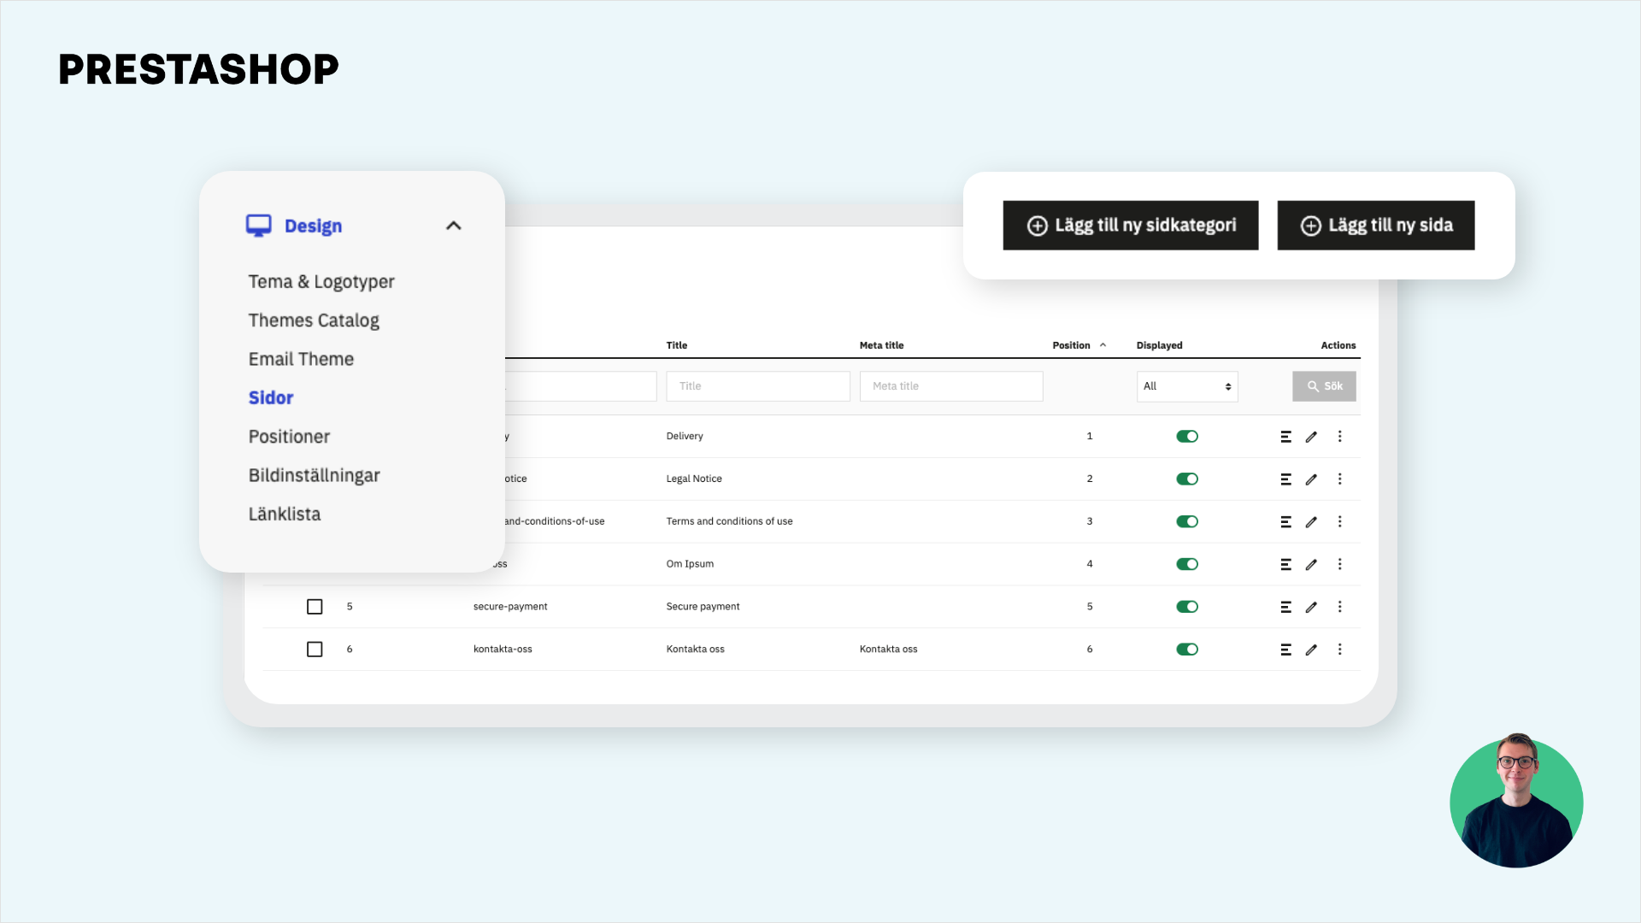Go to Bildinställningar in Design menu
Screen dimensions: 1641x923
314,475
